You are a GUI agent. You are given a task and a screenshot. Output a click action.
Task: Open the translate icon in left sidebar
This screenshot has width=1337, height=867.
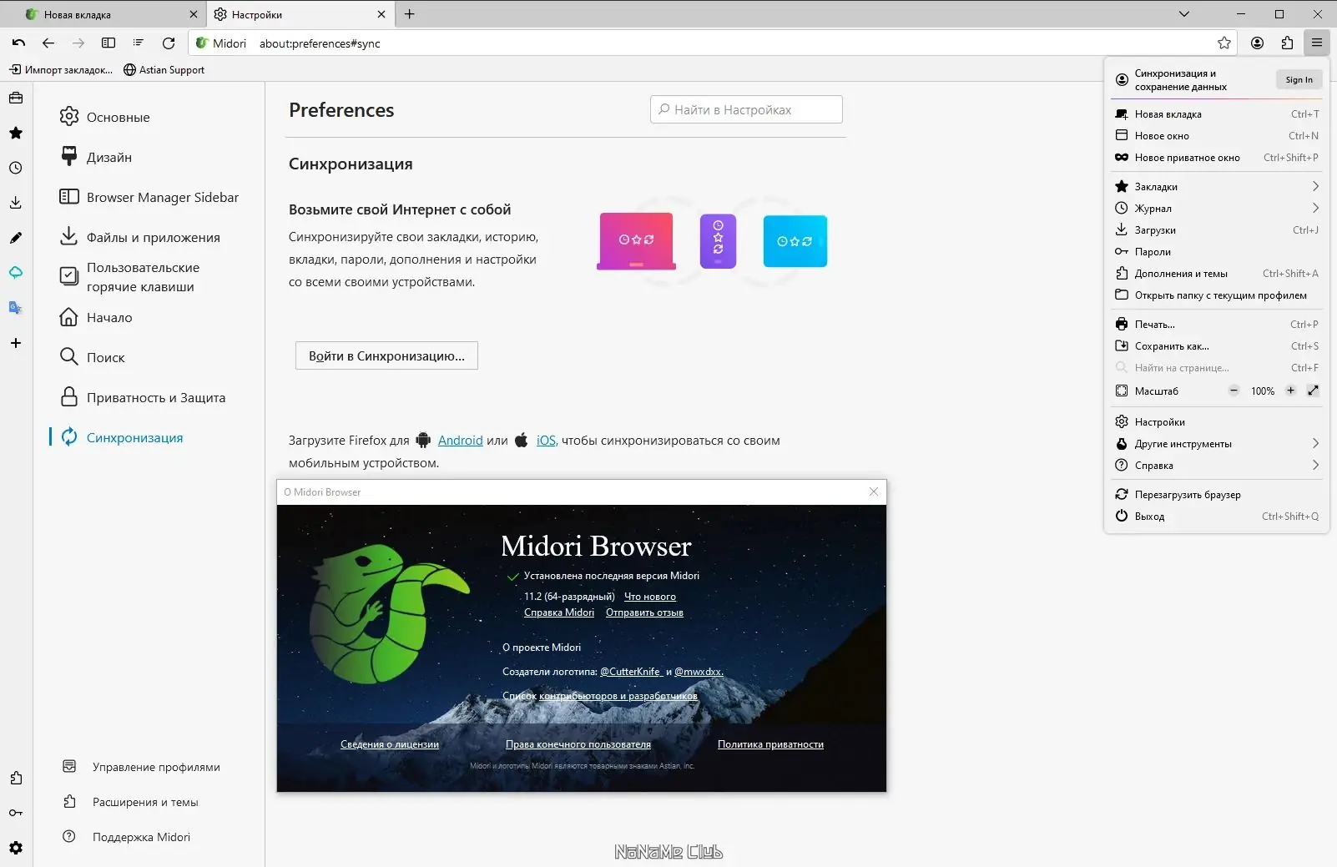point(16,308)
